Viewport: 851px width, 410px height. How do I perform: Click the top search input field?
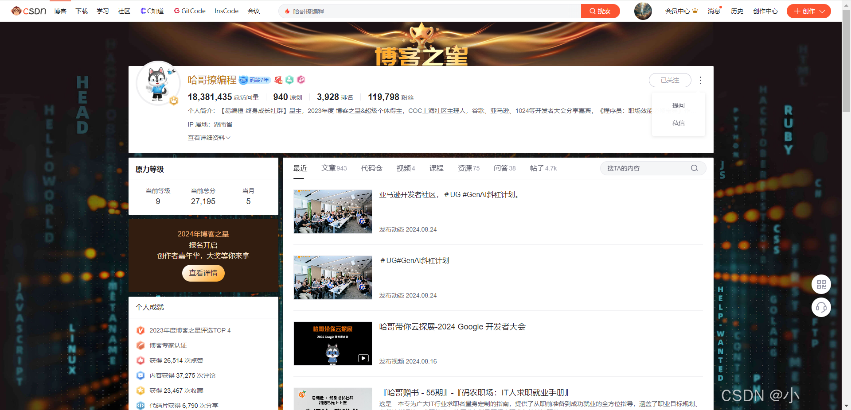pyautogui.click(x=429, y=11)
